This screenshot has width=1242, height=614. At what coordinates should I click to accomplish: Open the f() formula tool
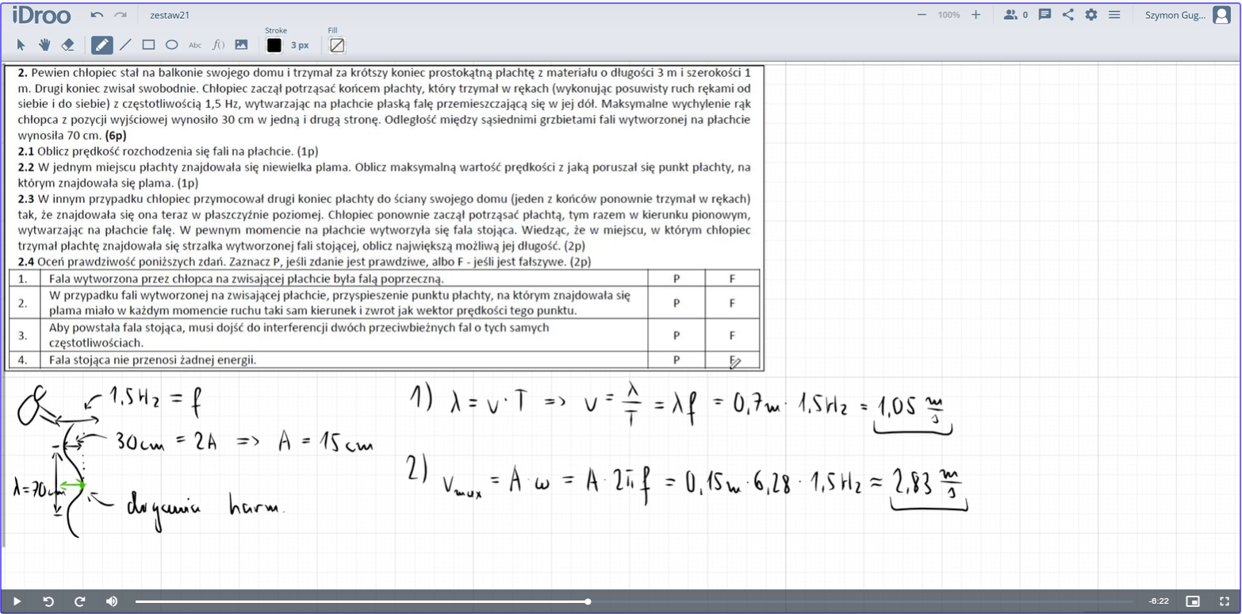point(218,45)
